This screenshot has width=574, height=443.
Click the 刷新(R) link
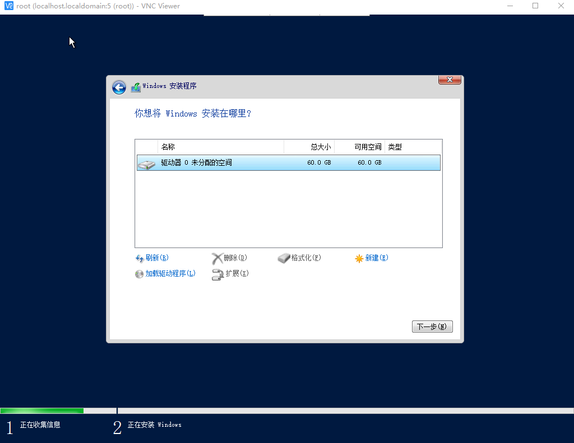(x=157, y=258)
